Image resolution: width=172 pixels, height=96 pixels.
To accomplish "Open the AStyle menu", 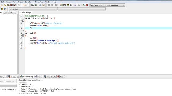I will coord(41,2).
